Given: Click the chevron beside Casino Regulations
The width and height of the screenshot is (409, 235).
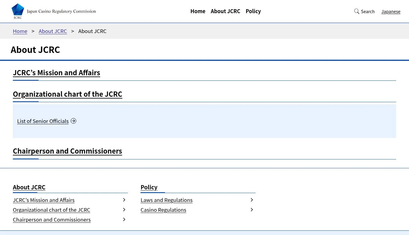Looking at the screenshot, I should (252, 210).
